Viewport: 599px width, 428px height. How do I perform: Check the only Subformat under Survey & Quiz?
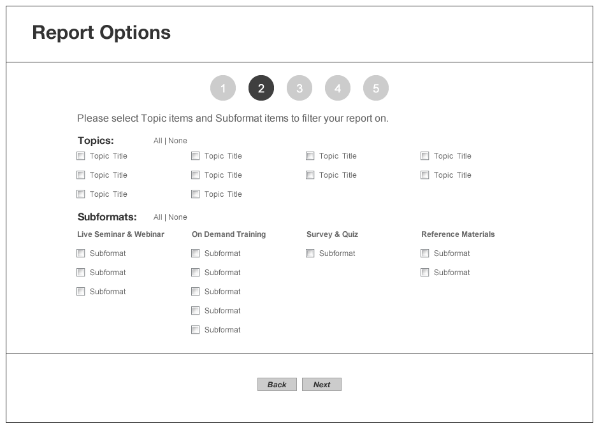point(310,253)
